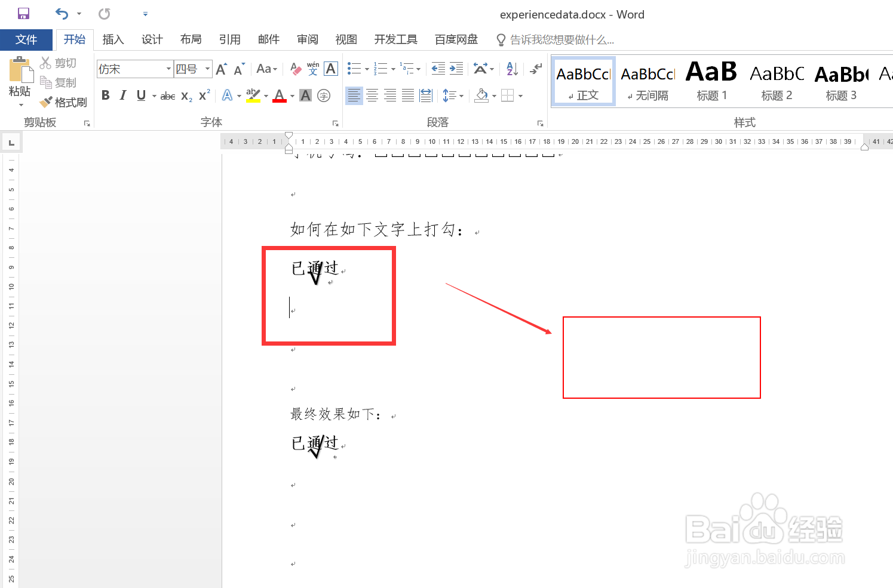Redo the repeated action icon
This screenshot has height=588, width=893.
(x=104, y=13)
